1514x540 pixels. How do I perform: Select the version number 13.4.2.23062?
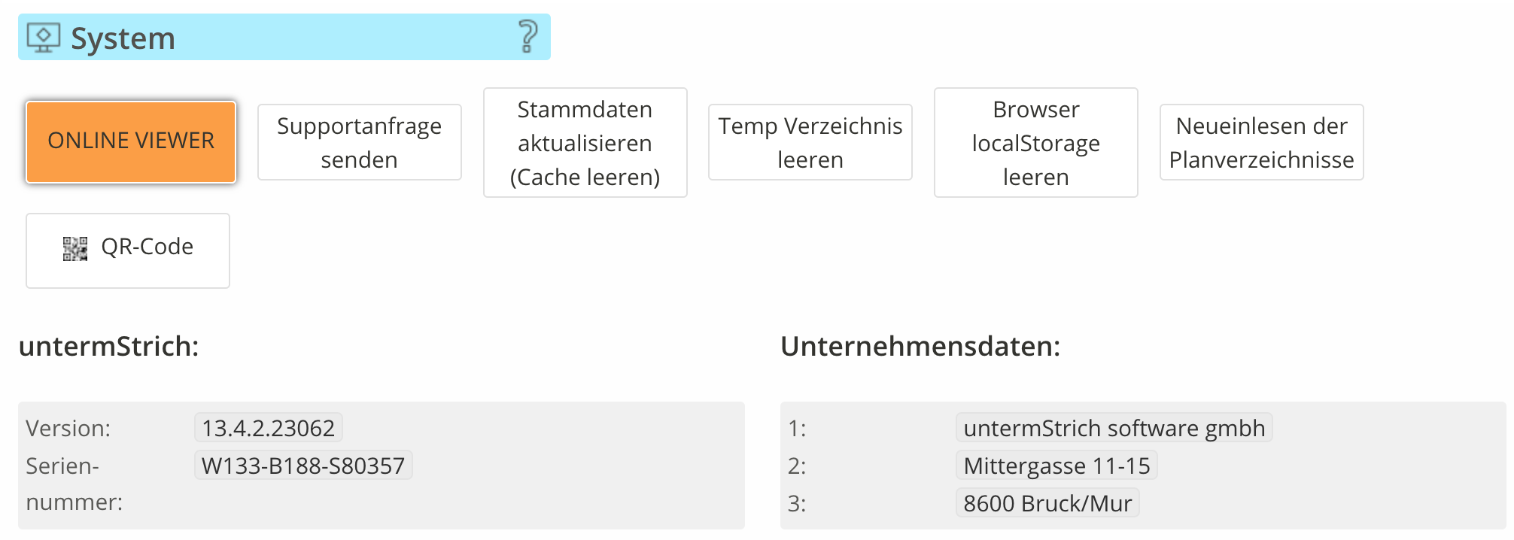[269, 428]
